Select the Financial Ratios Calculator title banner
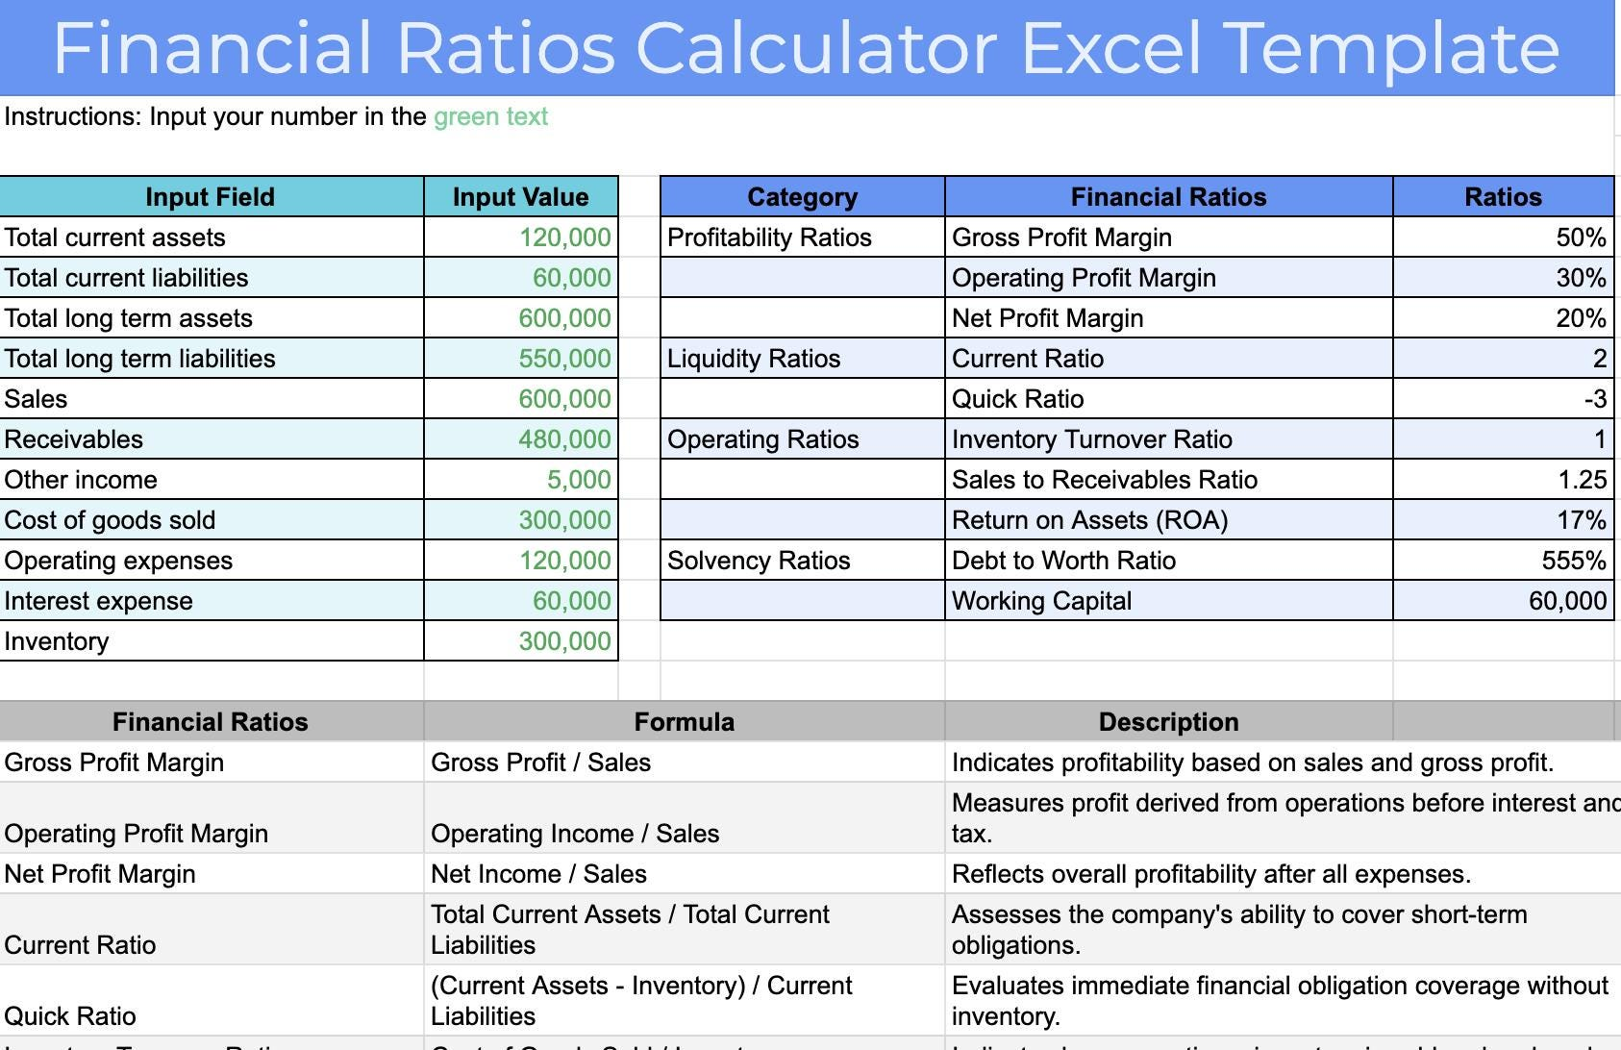 pos(806,48)
